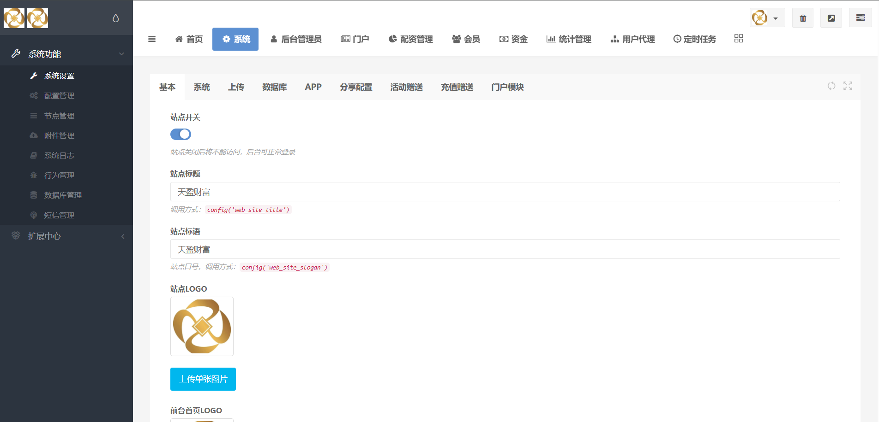879x422 pixels.
Task: Switch to the APP settings tab
Action: tap(313, 87)
